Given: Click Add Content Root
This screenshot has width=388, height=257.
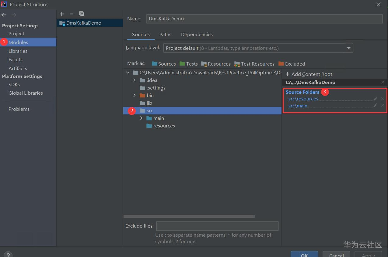Looking at the screenshot, I should 309,74.
